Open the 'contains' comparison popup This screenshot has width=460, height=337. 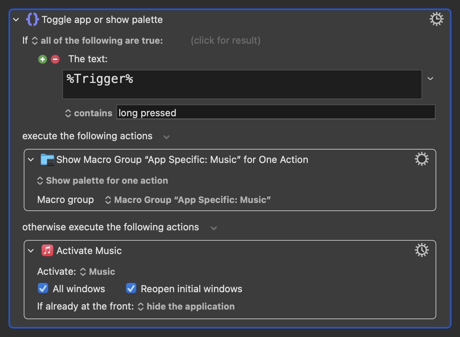89,113
